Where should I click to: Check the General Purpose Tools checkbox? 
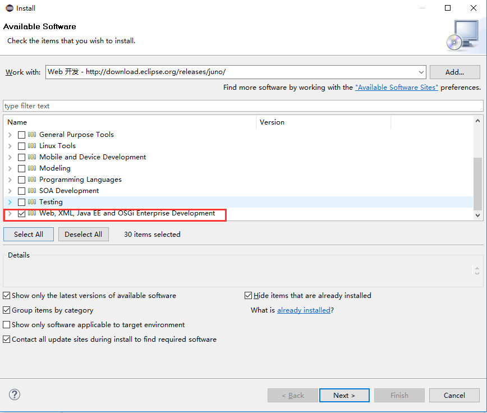click(x=21, y=135)
